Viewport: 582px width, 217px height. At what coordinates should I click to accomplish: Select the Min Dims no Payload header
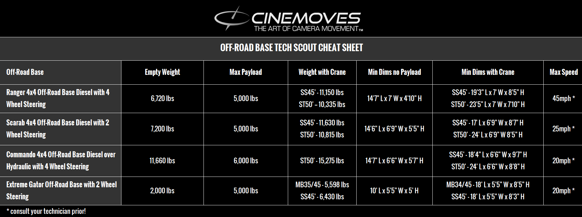coord(394,72)
